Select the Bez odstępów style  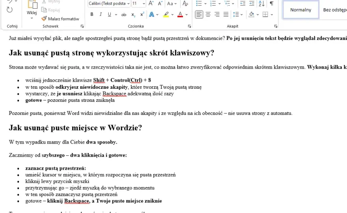coord(334,10)
